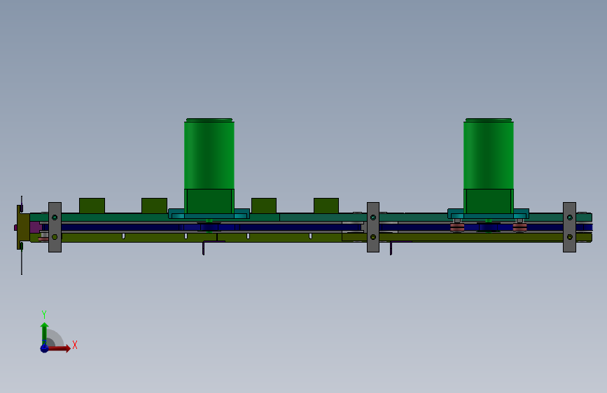The width and height of the screenshot is (607, 393).
Task: Click the blue Z axis ball of triad
Action: click(x=44, y=348)
